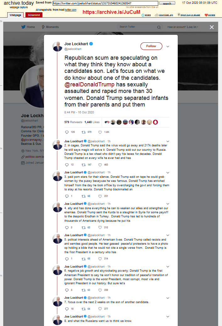Retweet tweet 7 showing 64 retweets
Screen dimensions: 222x326
[84, 309]
